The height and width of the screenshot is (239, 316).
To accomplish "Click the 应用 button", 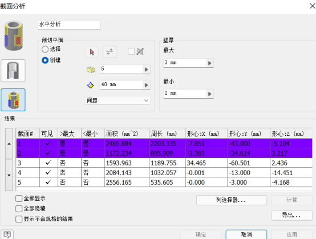I will pos(292,234).
